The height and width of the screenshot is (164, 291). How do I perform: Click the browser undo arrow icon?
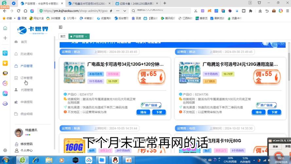click(267, 11)
